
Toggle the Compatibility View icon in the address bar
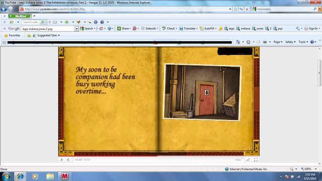pos(235,9)
